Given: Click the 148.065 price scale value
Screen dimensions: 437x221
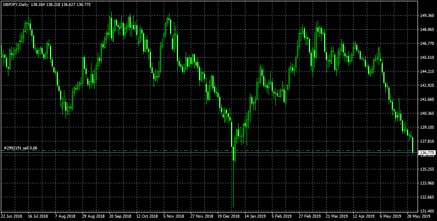Looking at the screenshot, I should [427, 30].
